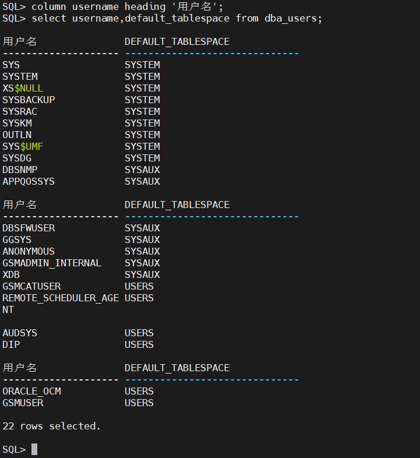420x458 pixels.
Task: Click the AUDSYS username
Action: [20, 333]
